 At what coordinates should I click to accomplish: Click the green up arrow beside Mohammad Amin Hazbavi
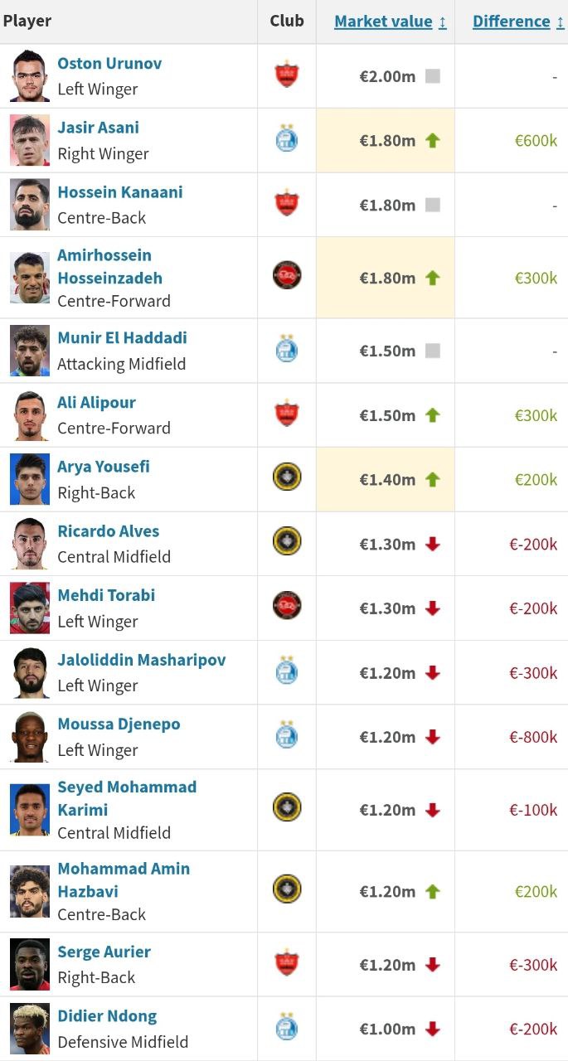433,891
